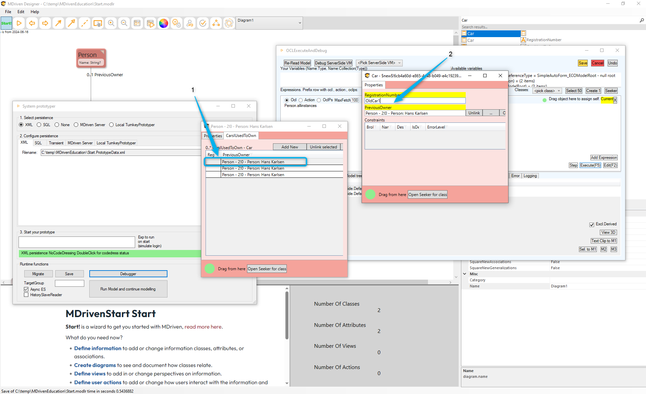Click the green Start! wizard button

coord(6,23)
